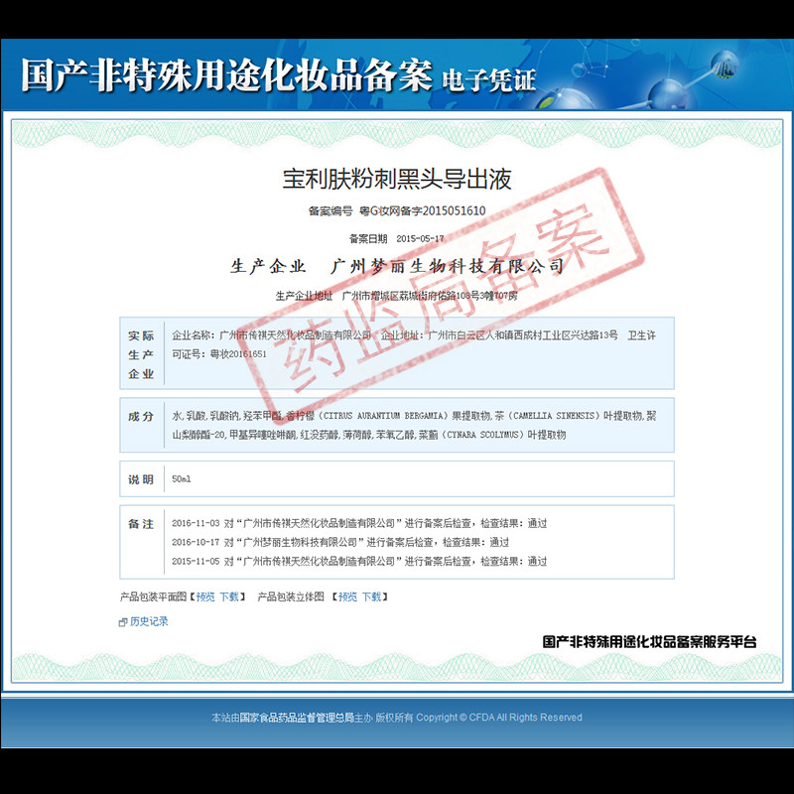Preview the 产品包装平面图 image
Image resolution: width=794 pixels, height=794 pixels.
(x=205, y=597)
